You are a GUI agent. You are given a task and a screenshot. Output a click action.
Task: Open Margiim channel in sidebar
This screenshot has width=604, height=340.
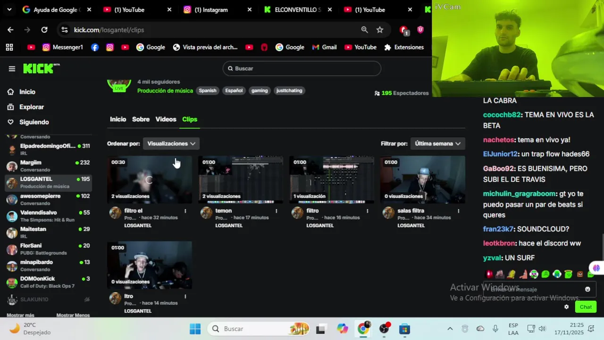coord(48,166)
